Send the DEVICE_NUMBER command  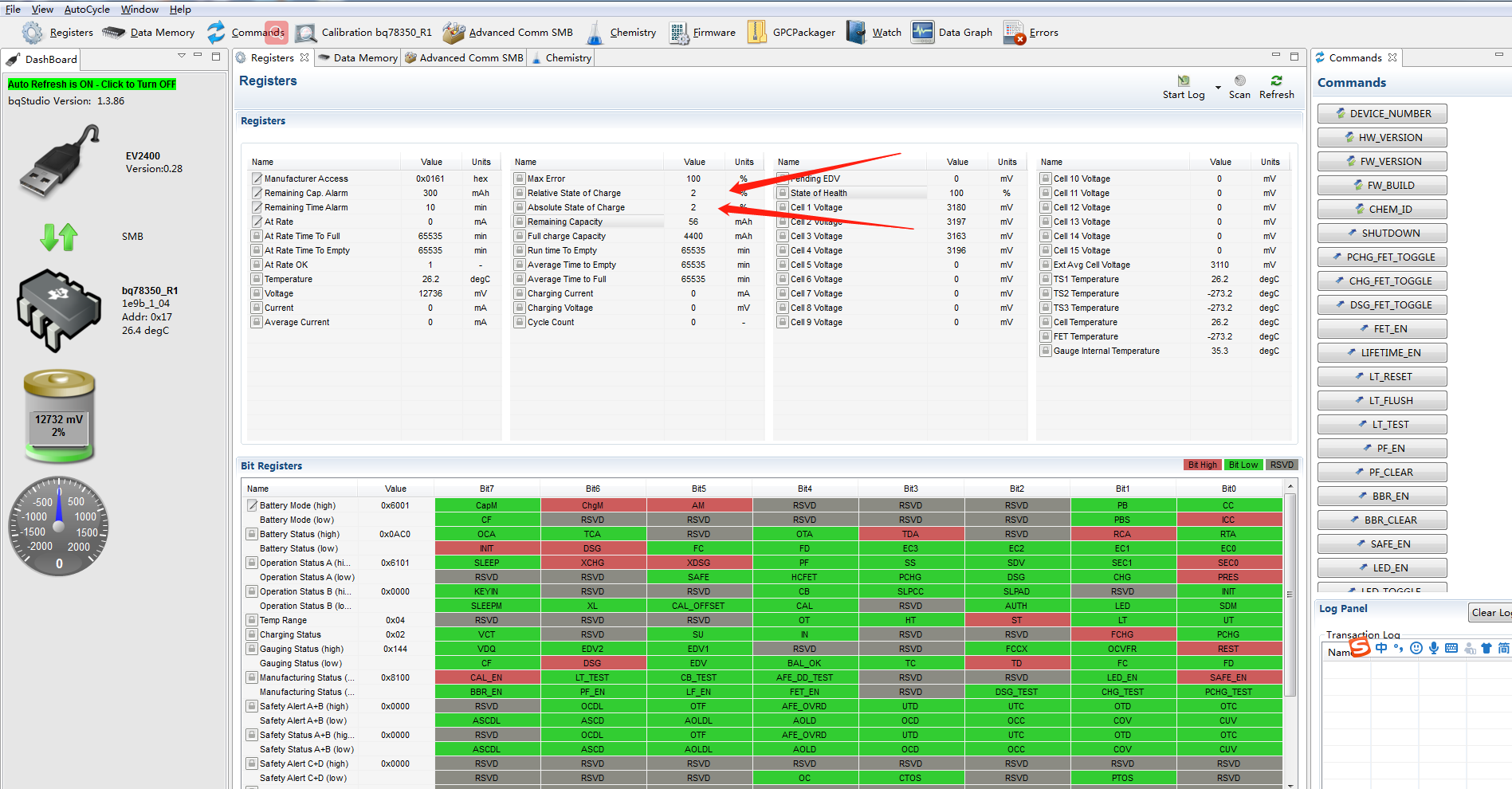pyautogui.click(x=1382, y=113)
